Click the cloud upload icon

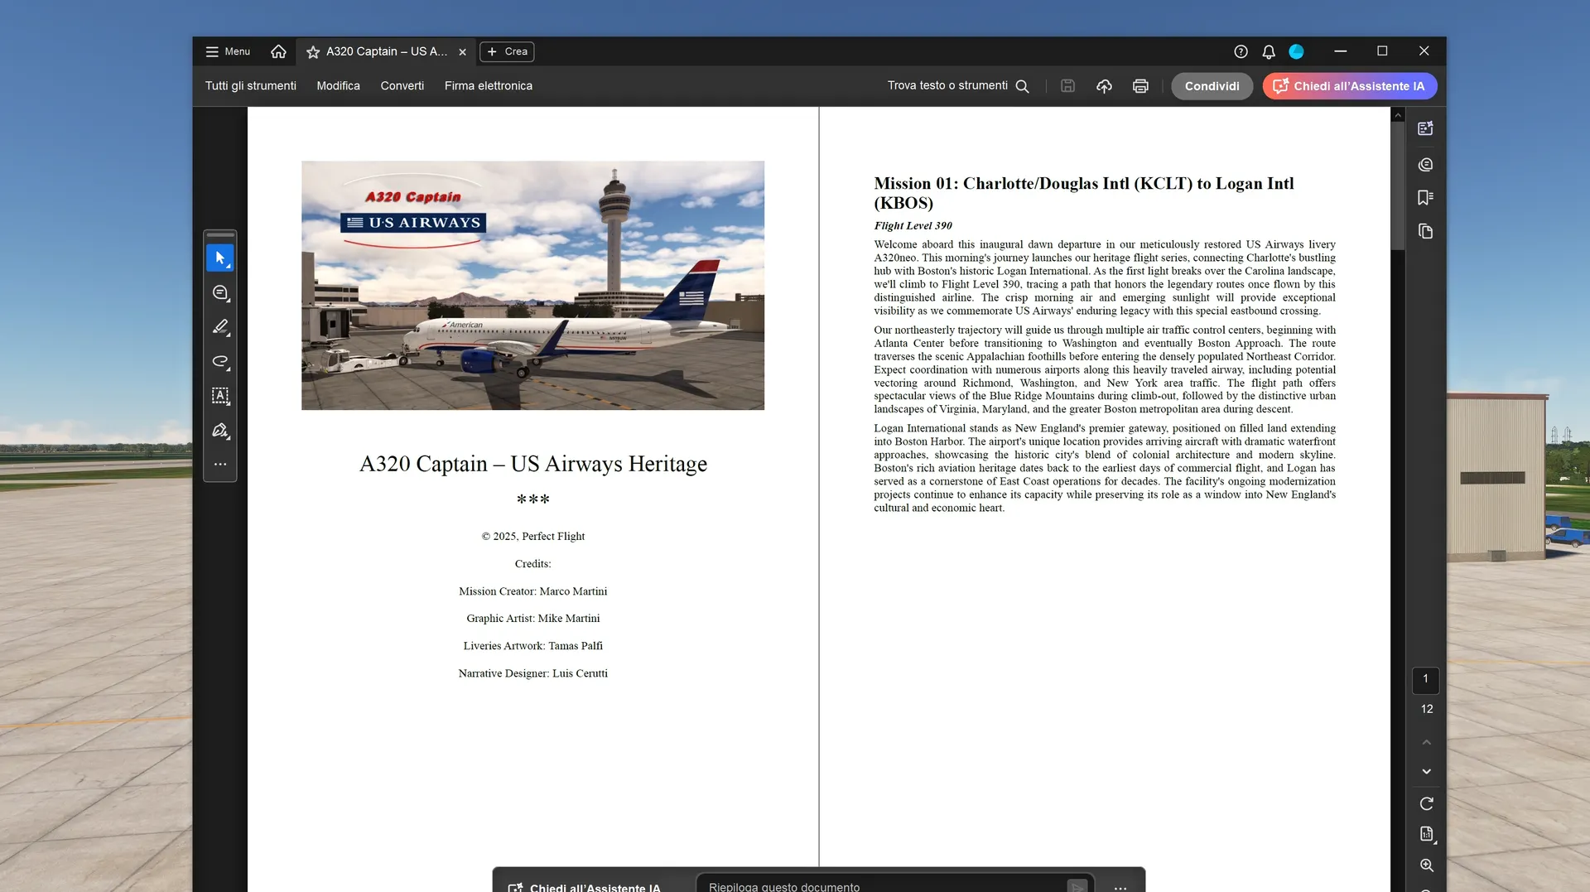[1104, 86]
